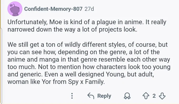179x104 pixels.
Task: Click the Reply text label
Action: [104, 96]
